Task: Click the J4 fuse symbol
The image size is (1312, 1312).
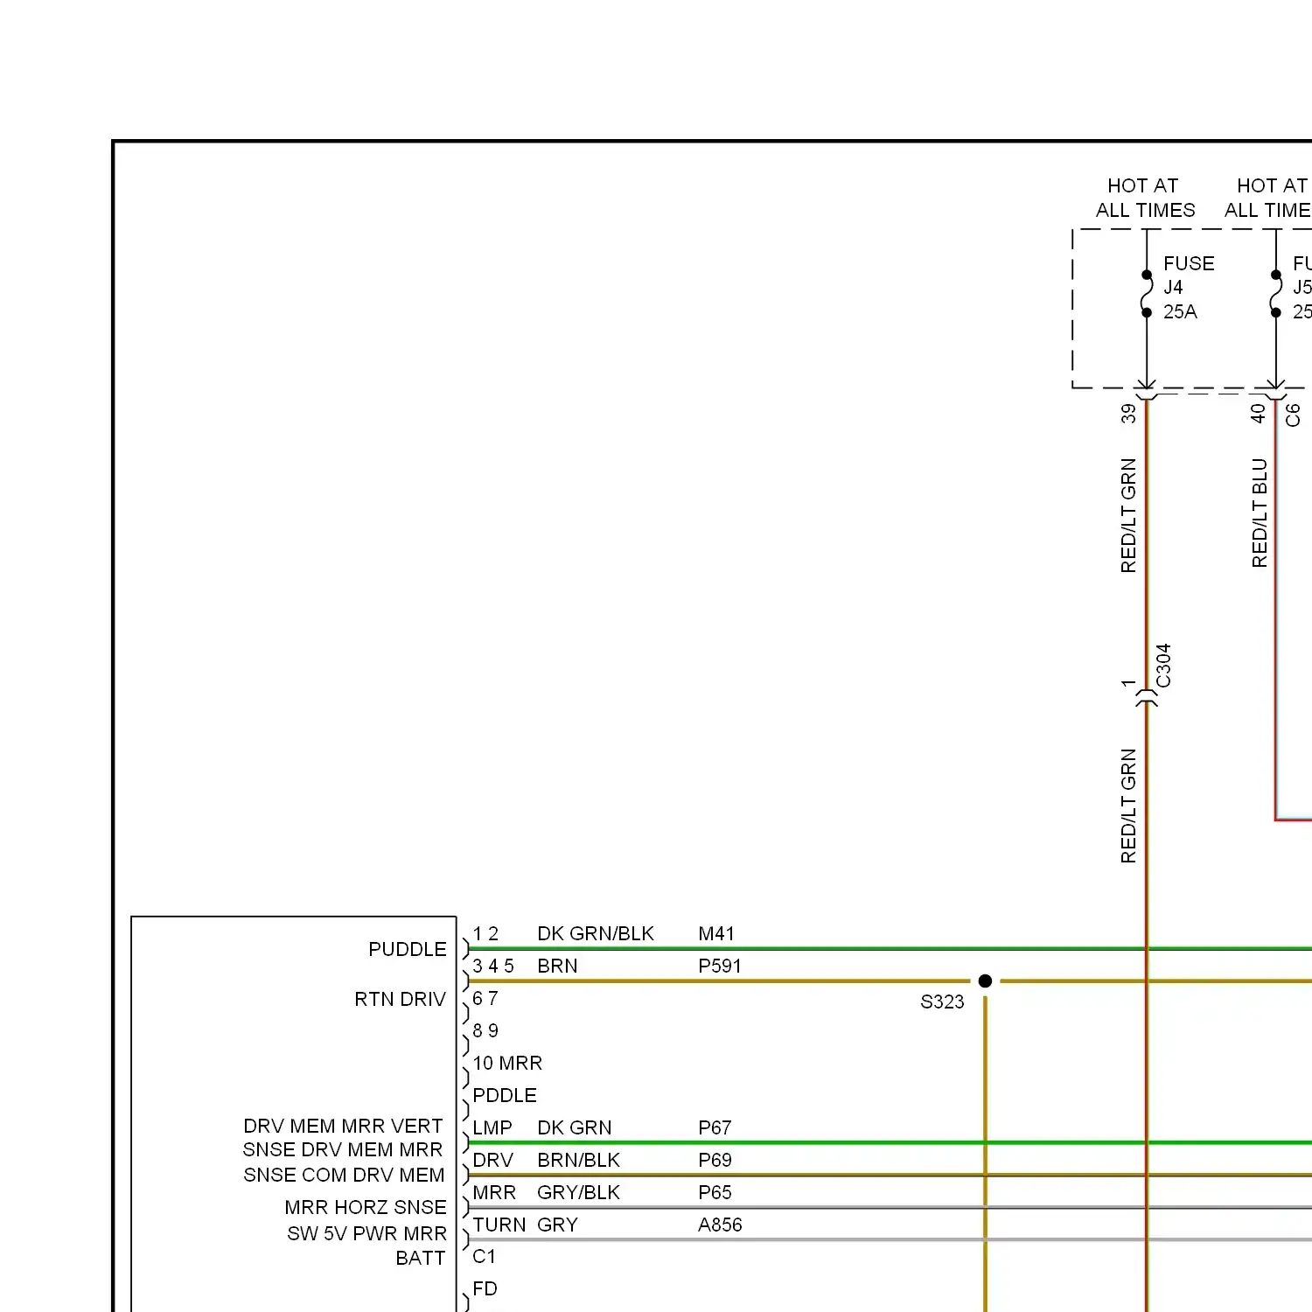Action: 1147,293
